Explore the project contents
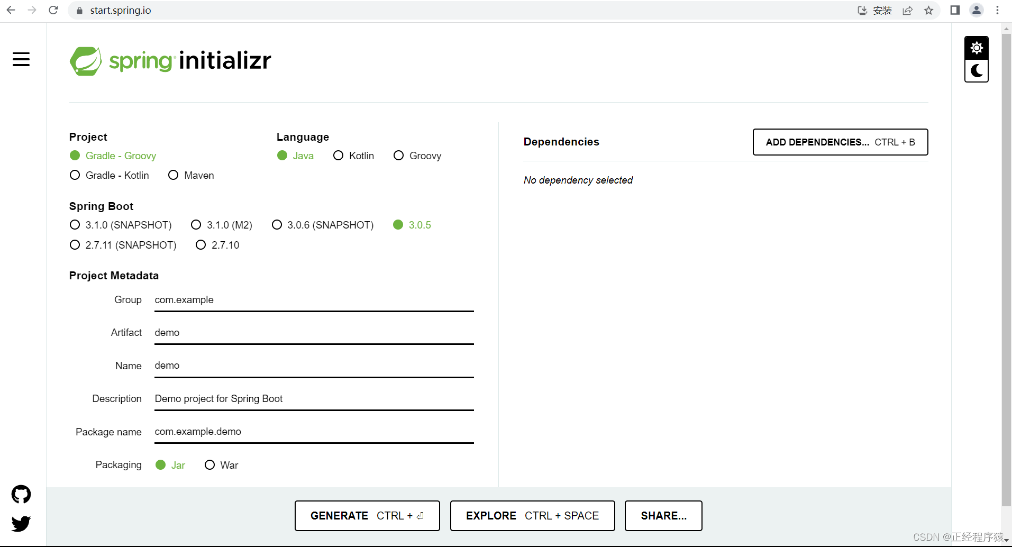 [x=532, y=516]
